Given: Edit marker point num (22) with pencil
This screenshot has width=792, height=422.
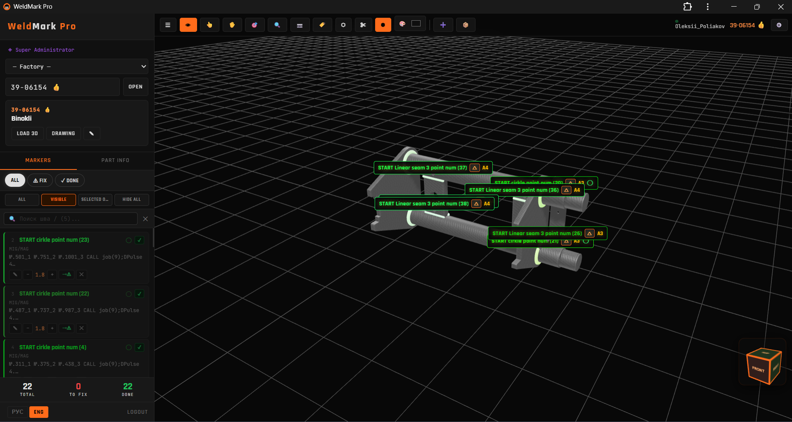Looking at the screenshot, I should tap(15, 328).
